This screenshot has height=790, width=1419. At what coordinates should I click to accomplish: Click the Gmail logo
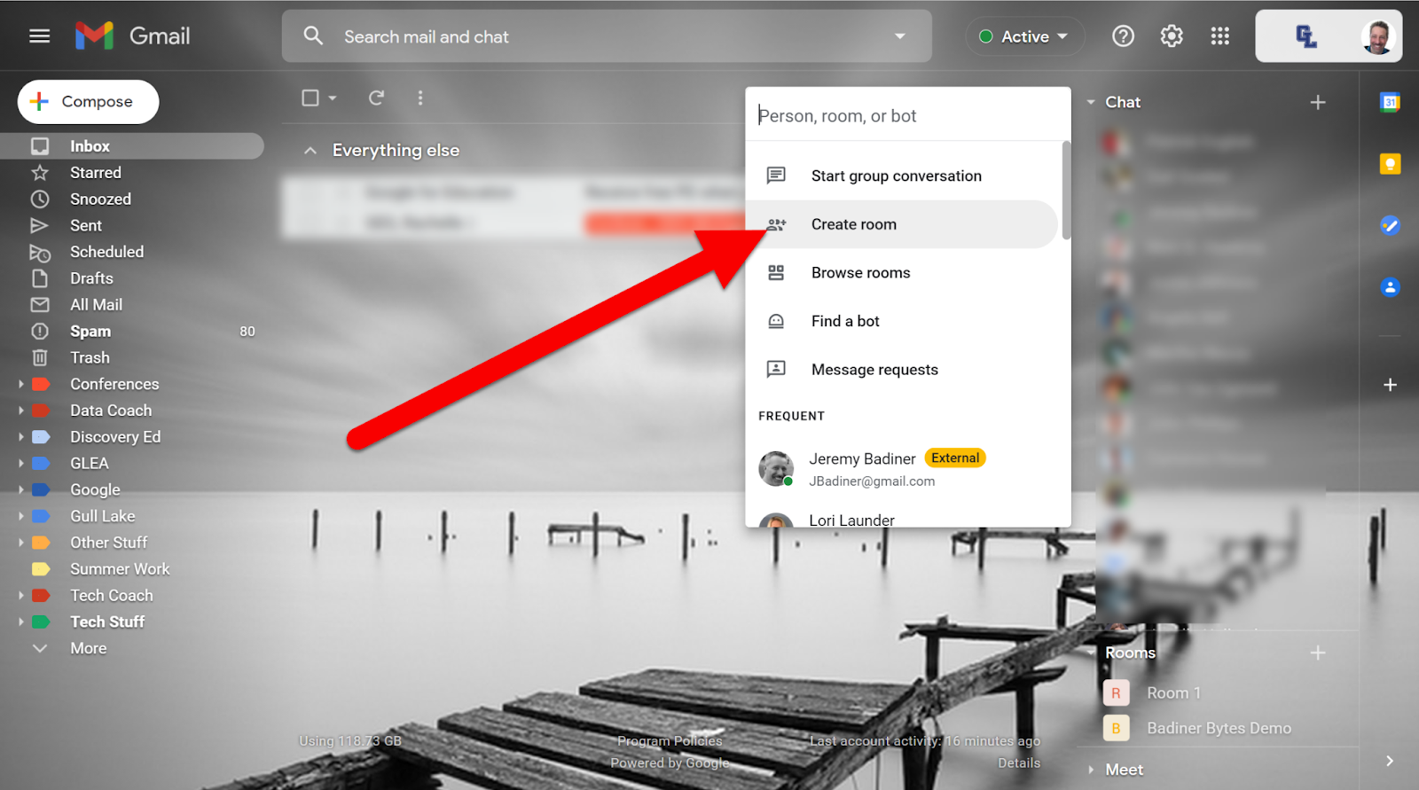point(133,36)
